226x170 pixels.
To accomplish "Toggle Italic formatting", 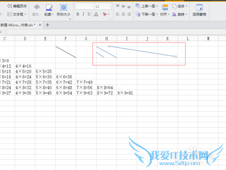I will point(83,14).
